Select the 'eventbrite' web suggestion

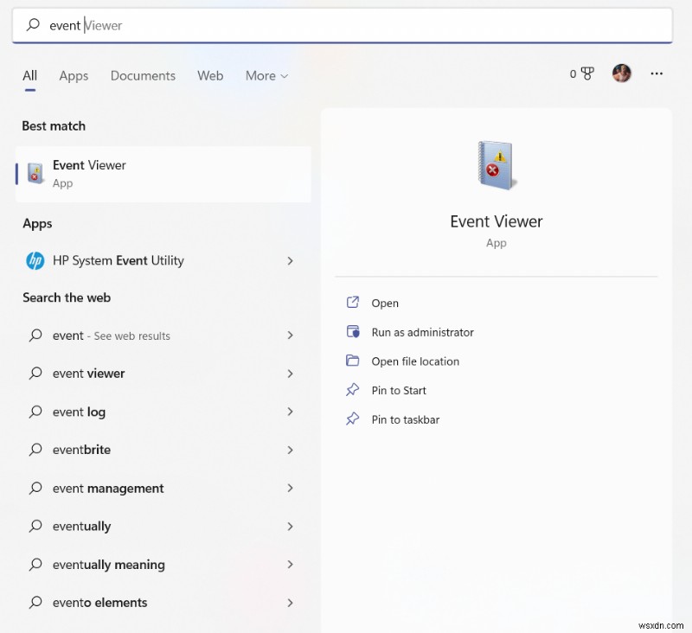click(x=163, y=450)
